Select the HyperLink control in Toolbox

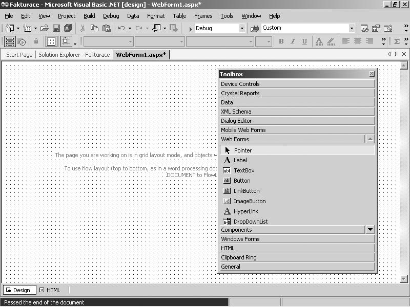coord(297,211)
